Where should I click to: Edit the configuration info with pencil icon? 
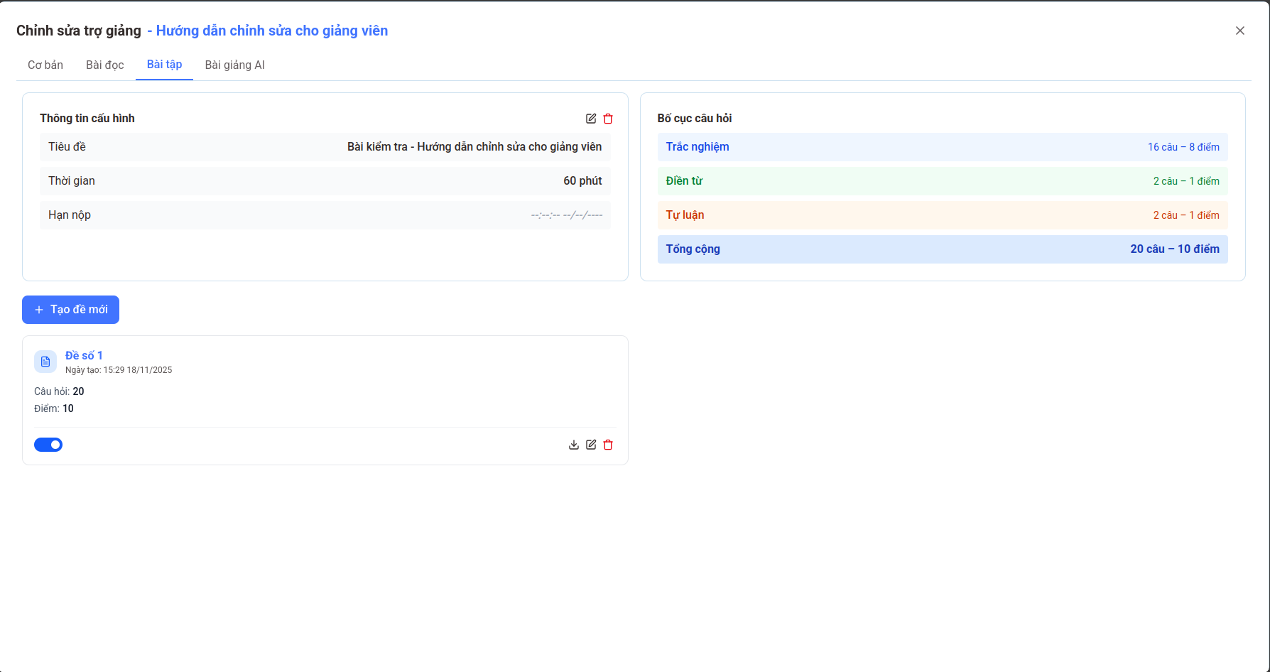click(x=591, y=119)
